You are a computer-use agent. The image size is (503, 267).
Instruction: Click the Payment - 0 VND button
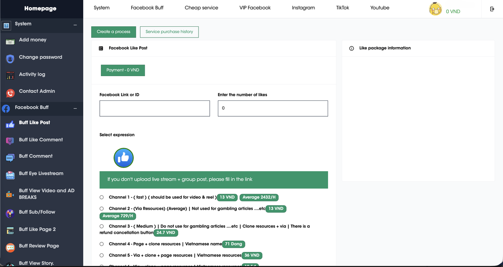123,70
